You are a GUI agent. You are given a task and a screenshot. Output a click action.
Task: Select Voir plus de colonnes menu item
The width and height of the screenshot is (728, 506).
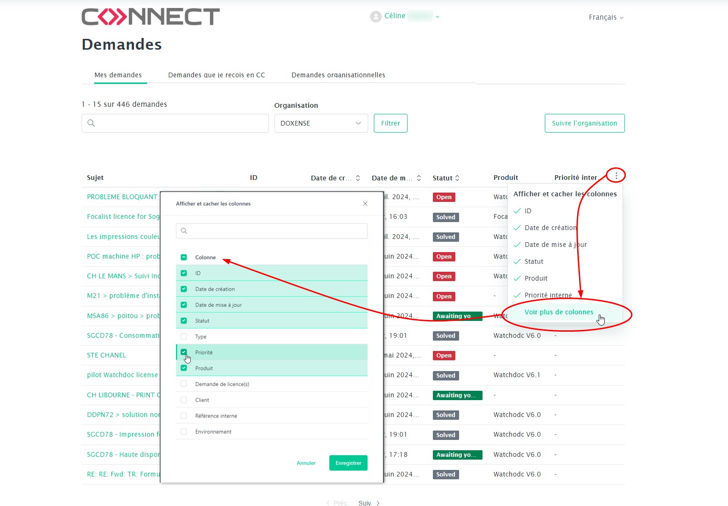pyautogui.click(x=558, y=312)
